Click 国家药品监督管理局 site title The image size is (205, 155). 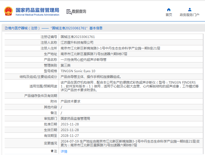[x=37, y=10]
